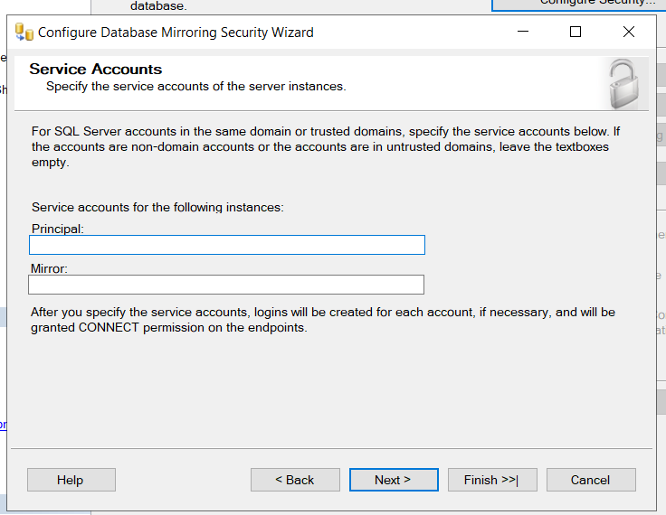Click the Mirror service account textbox
This screenshot has height=515, width=666.
[x=226, y=285]
